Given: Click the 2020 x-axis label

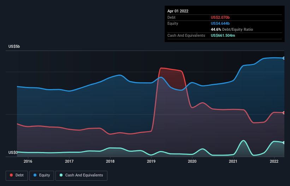Looking at the screenshot, I should tap(192, 161).
